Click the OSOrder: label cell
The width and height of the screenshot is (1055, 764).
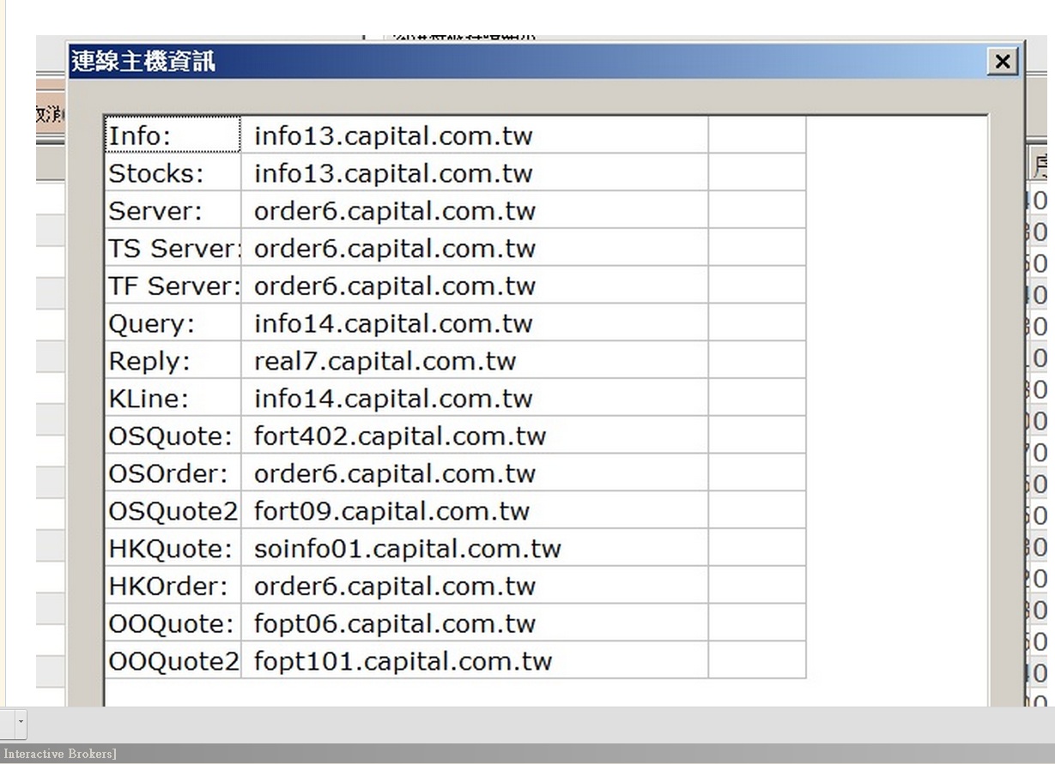pyautogui.click(x=173, y=473)
